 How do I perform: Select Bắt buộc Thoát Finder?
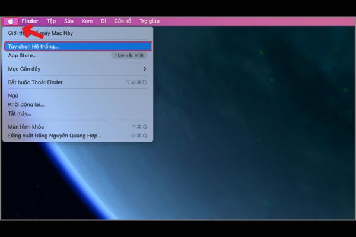78,82
